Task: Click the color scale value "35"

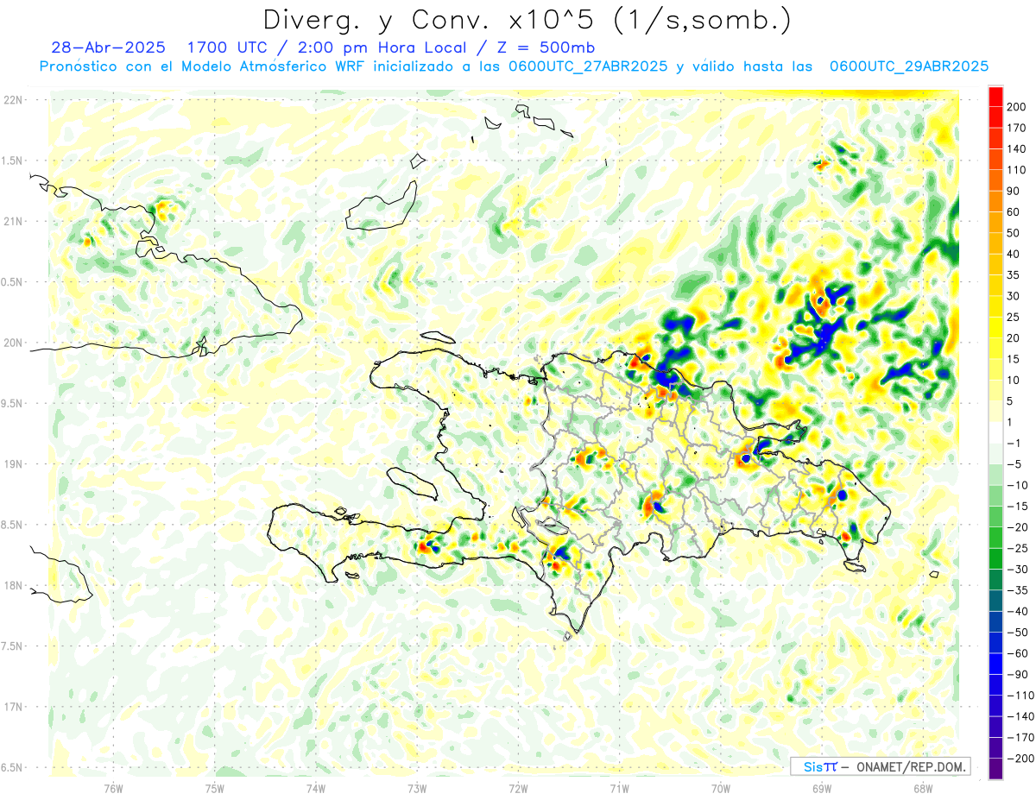Action: click(x=1014, y=275)
